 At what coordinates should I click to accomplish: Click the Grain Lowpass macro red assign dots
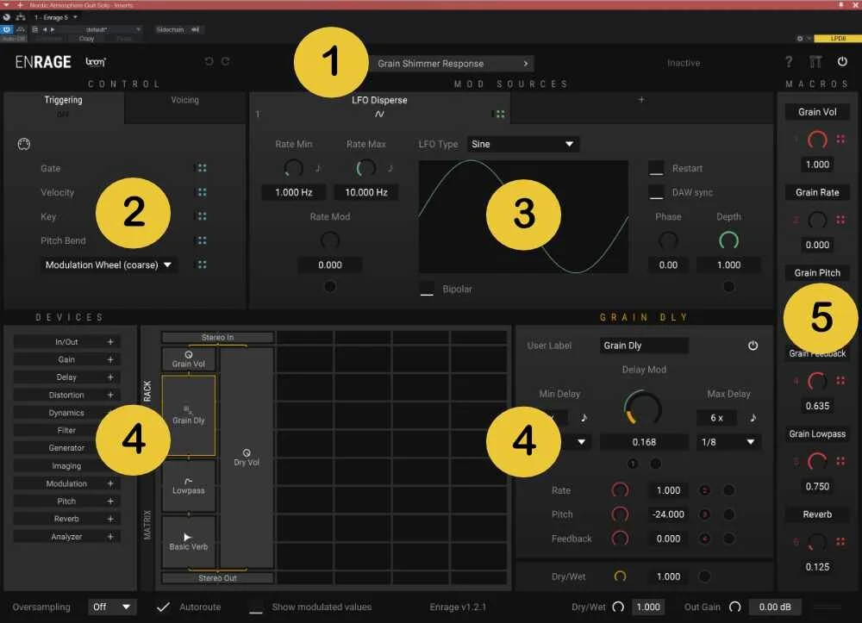(x=840, y=462)
